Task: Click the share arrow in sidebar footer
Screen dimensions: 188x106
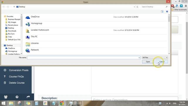Action: [x=28, y=97]
